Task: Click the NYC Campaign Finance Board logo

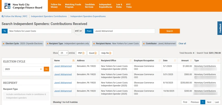Action: pyautogui.click(x=23, y=6)
